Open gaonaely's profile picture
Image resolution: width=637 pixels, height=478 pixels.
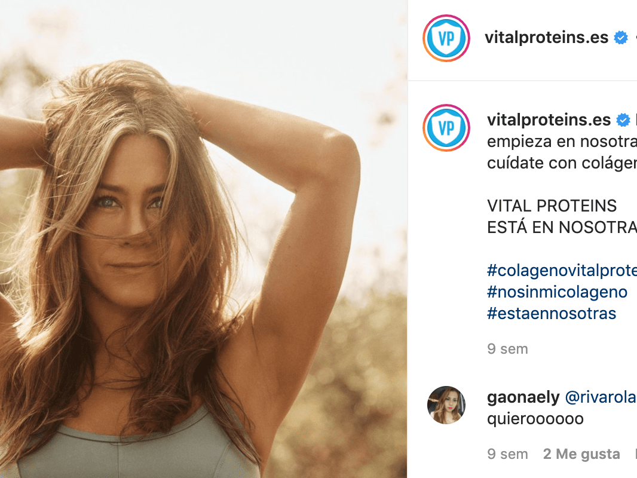[x=446, y=405]
